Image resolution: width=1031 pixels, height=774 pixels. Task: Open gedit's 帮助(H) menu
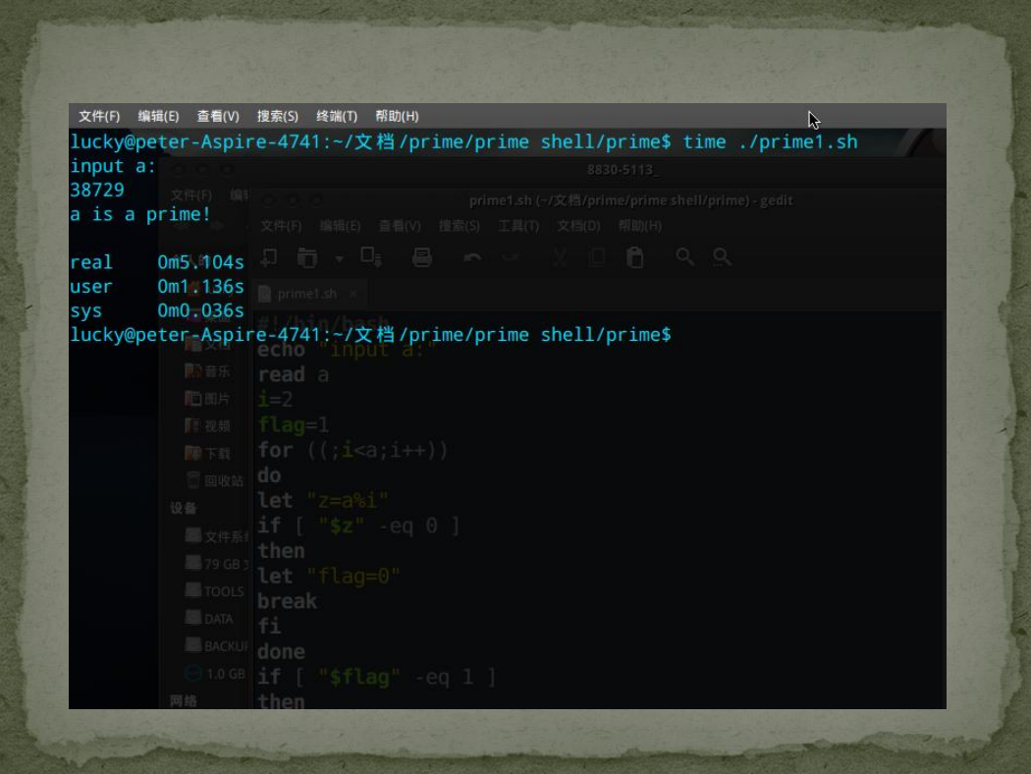point(640,226)
